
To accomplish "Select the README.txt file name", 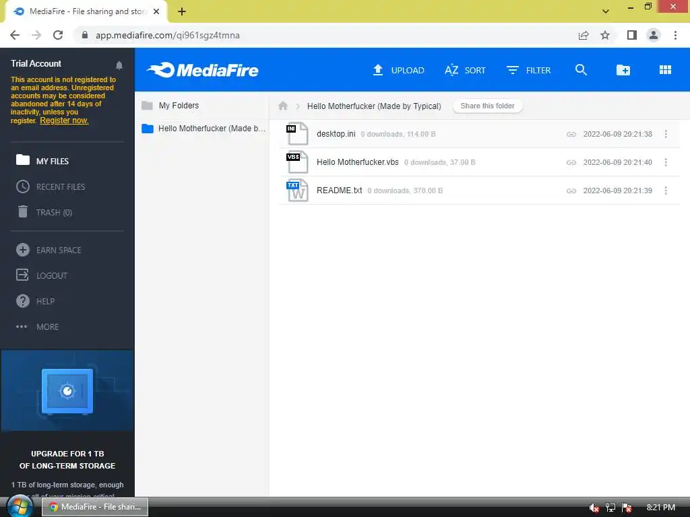I will click(x=340, y=191).
